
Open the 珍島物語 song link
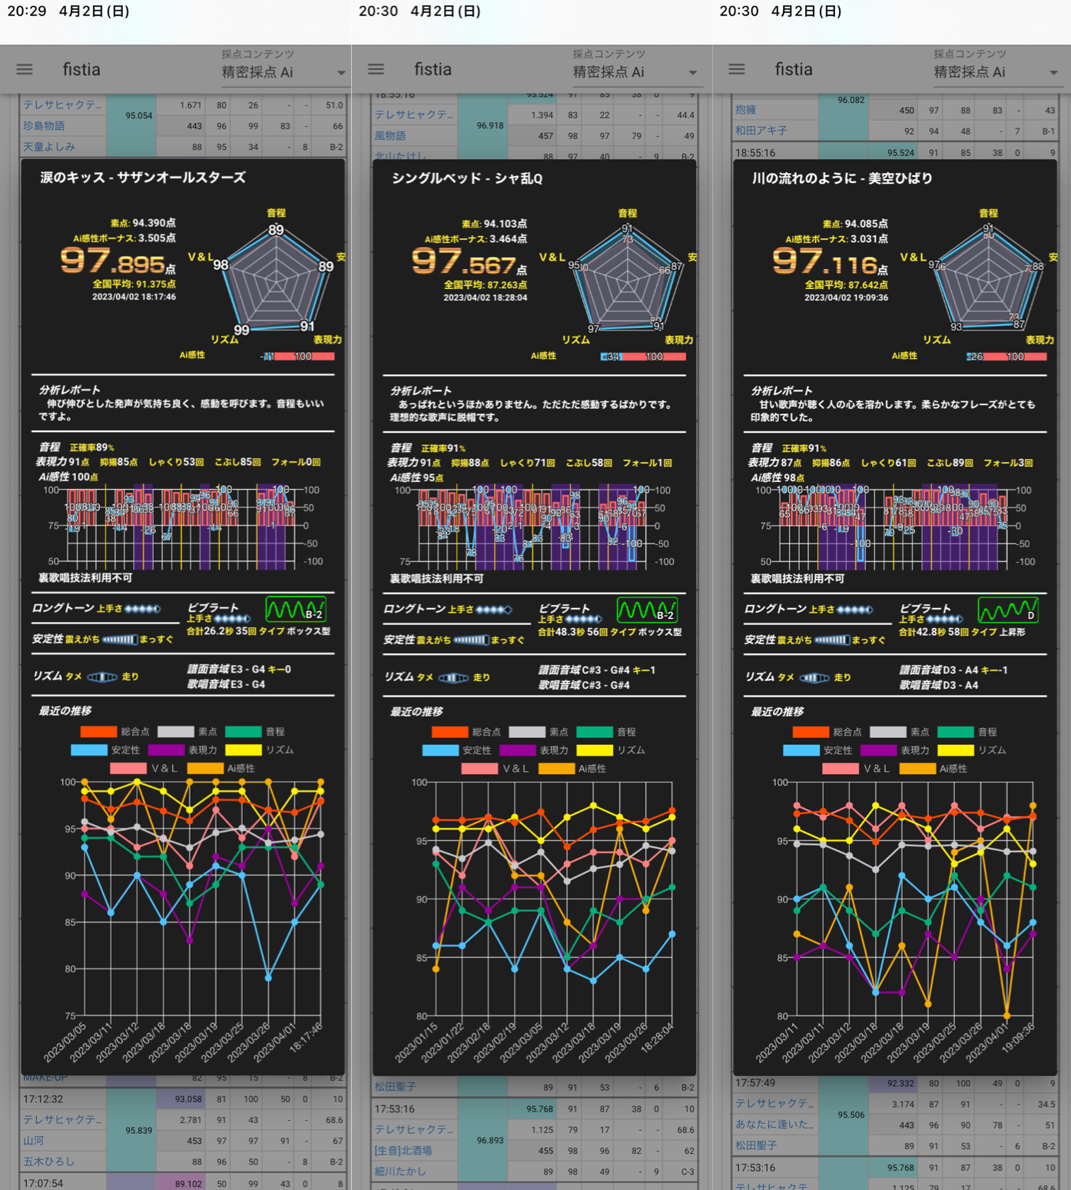pos(44,126)
